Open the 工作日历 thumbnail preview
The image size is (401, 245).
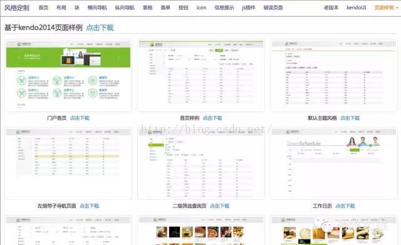tap(334, 164)
